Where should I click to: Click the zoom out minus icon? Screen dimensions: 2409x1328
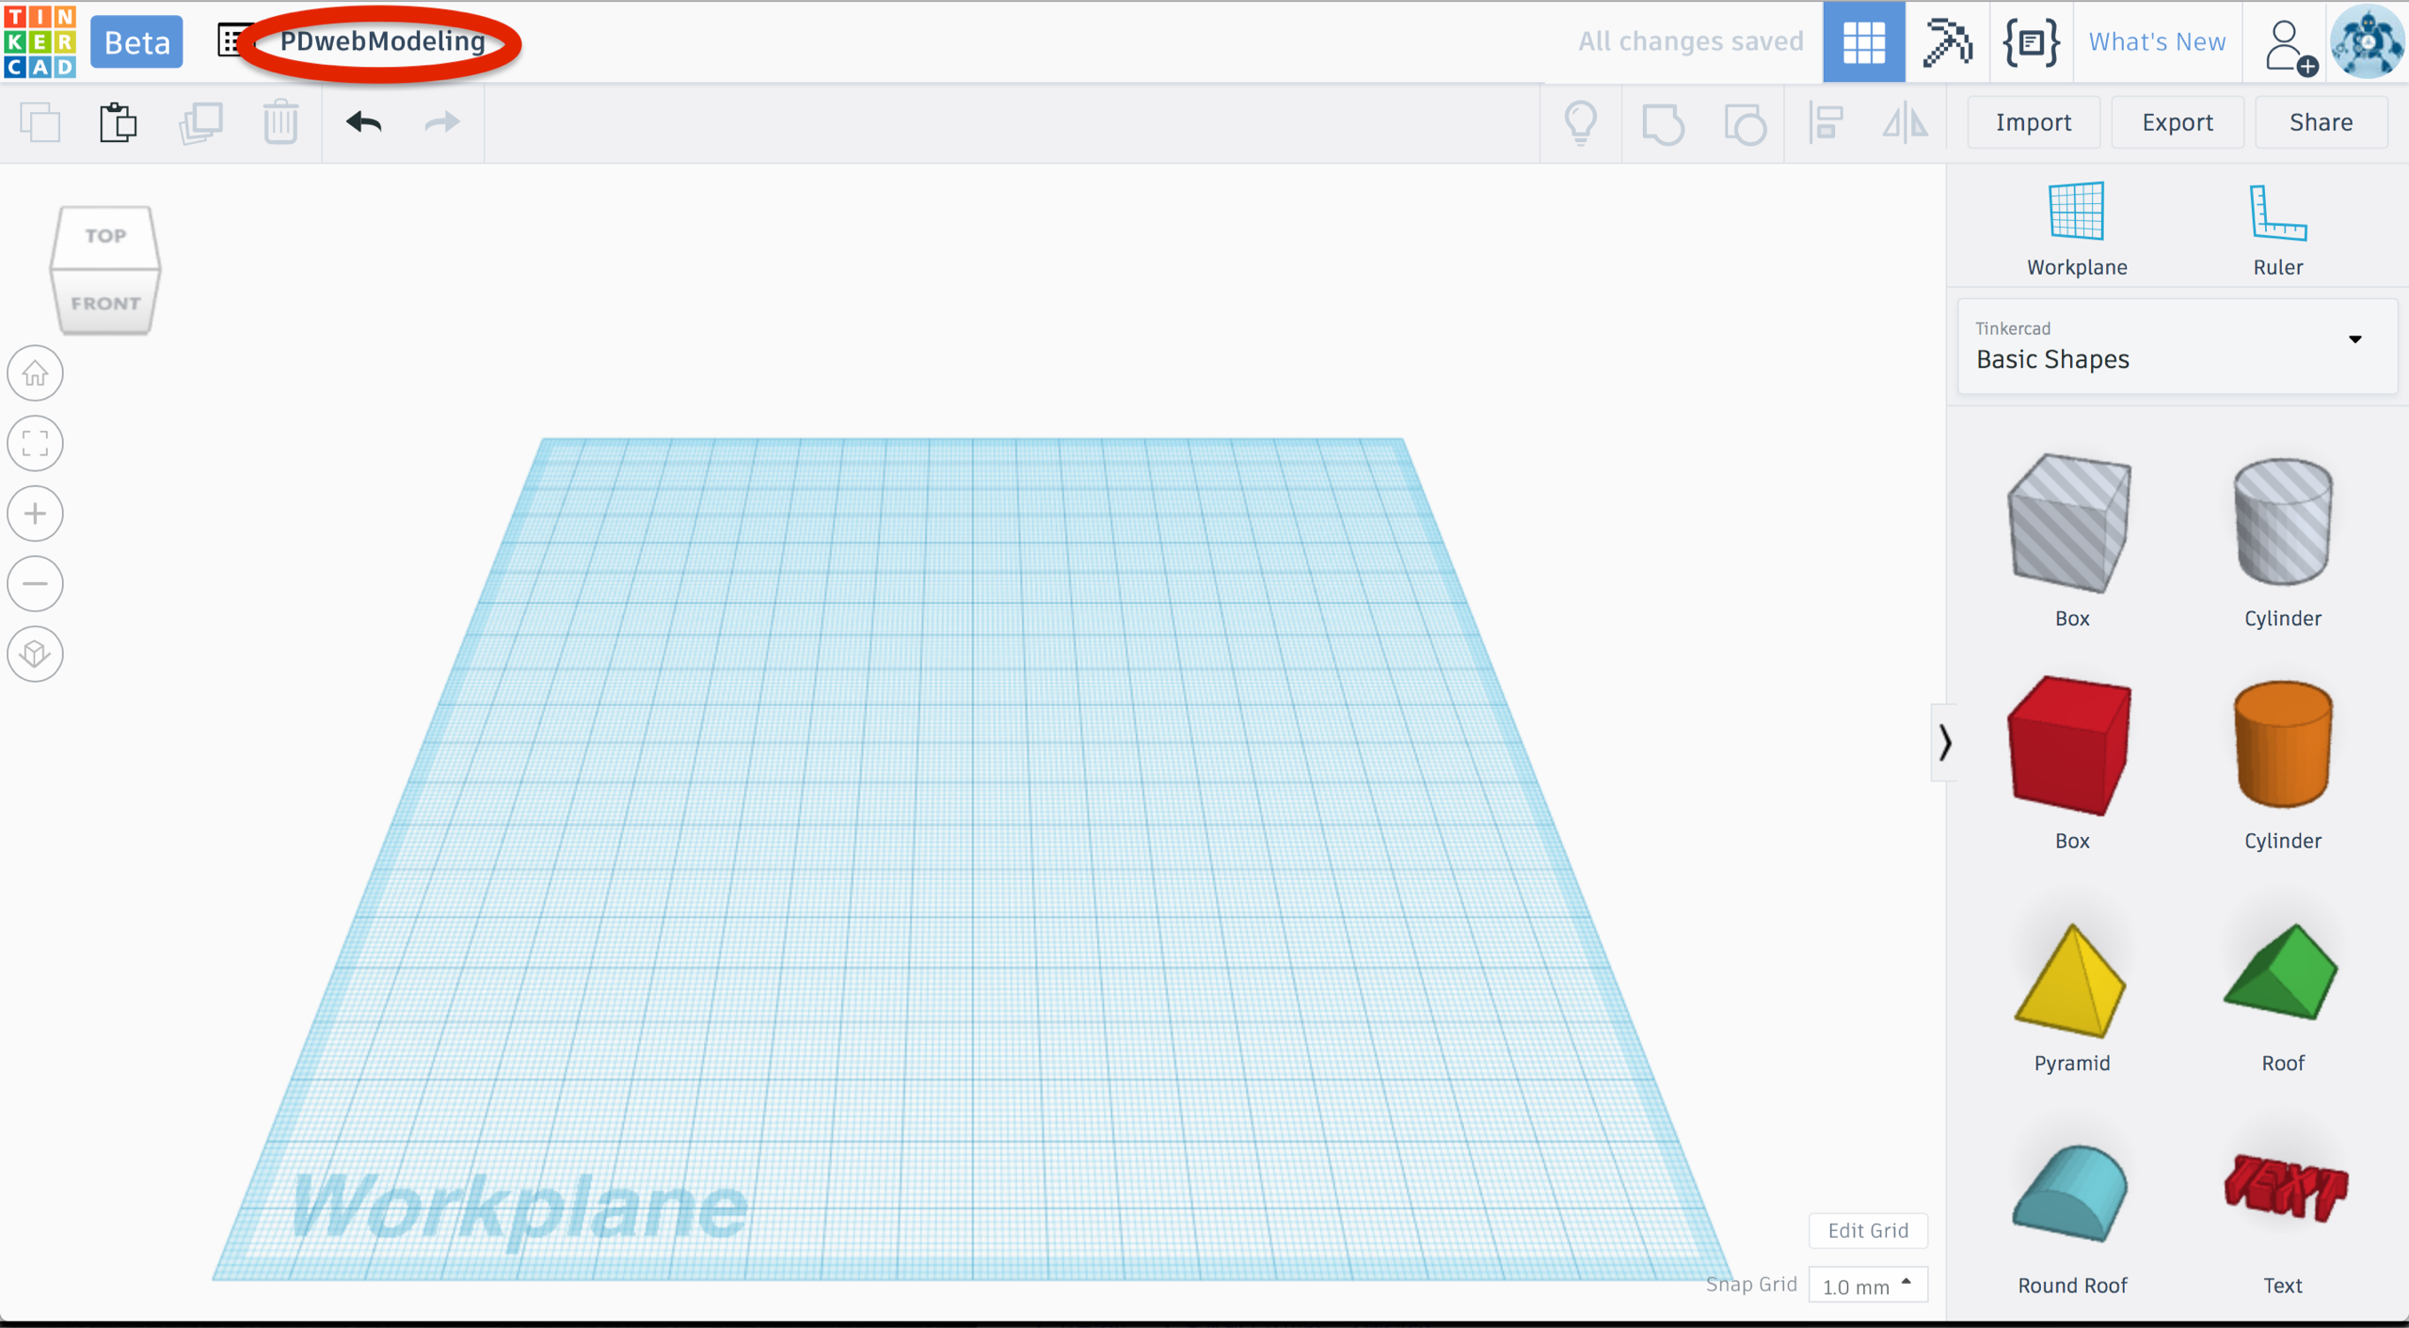[36, 584]
